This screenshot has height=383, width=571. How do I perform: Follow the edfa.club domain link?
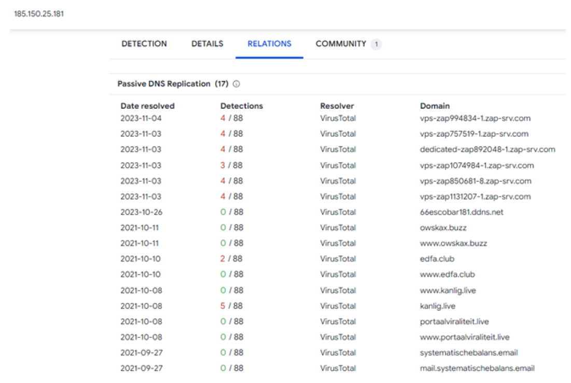pyautogui.click(x=437, y=259)
